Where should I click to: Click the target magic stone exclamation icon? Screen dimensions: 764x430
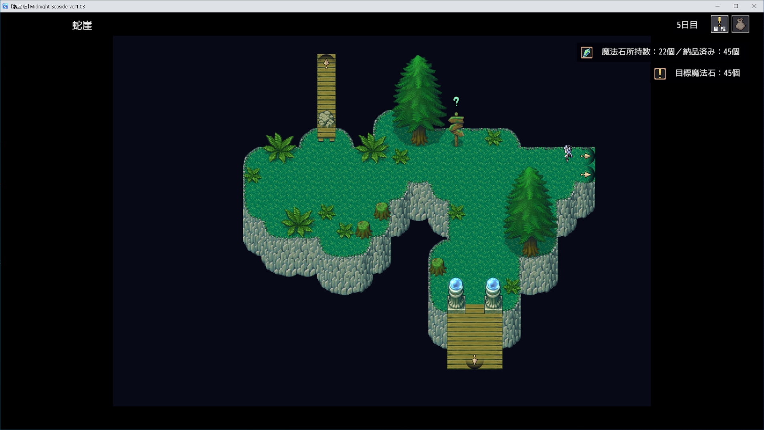(x=660, y=74)
